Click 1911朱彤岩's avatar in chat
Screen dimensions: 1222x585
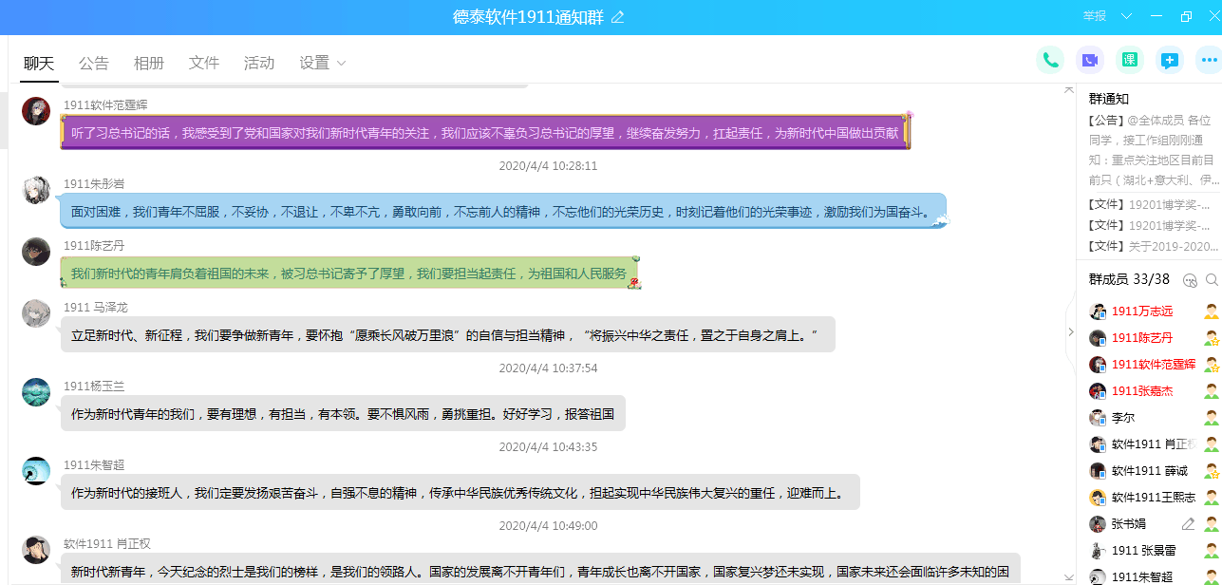pyautogui.click(x=36, y=189)
